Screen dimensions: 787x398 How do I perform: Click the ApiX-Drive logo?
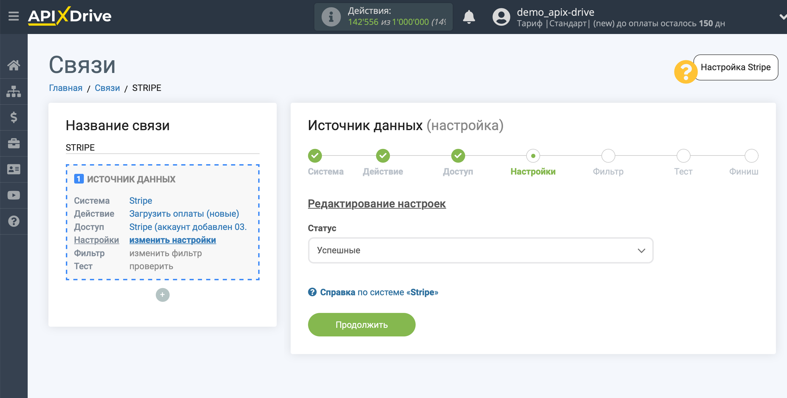click(70, 16)
